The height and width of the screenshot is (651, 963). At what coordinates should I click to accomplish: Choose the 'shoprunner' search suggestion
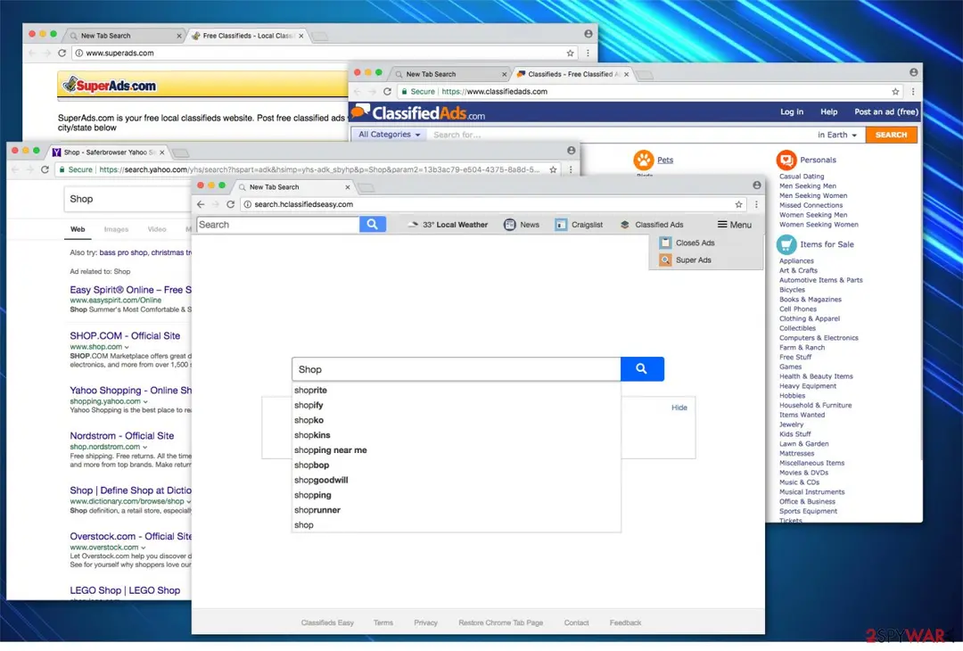(317, 510)
